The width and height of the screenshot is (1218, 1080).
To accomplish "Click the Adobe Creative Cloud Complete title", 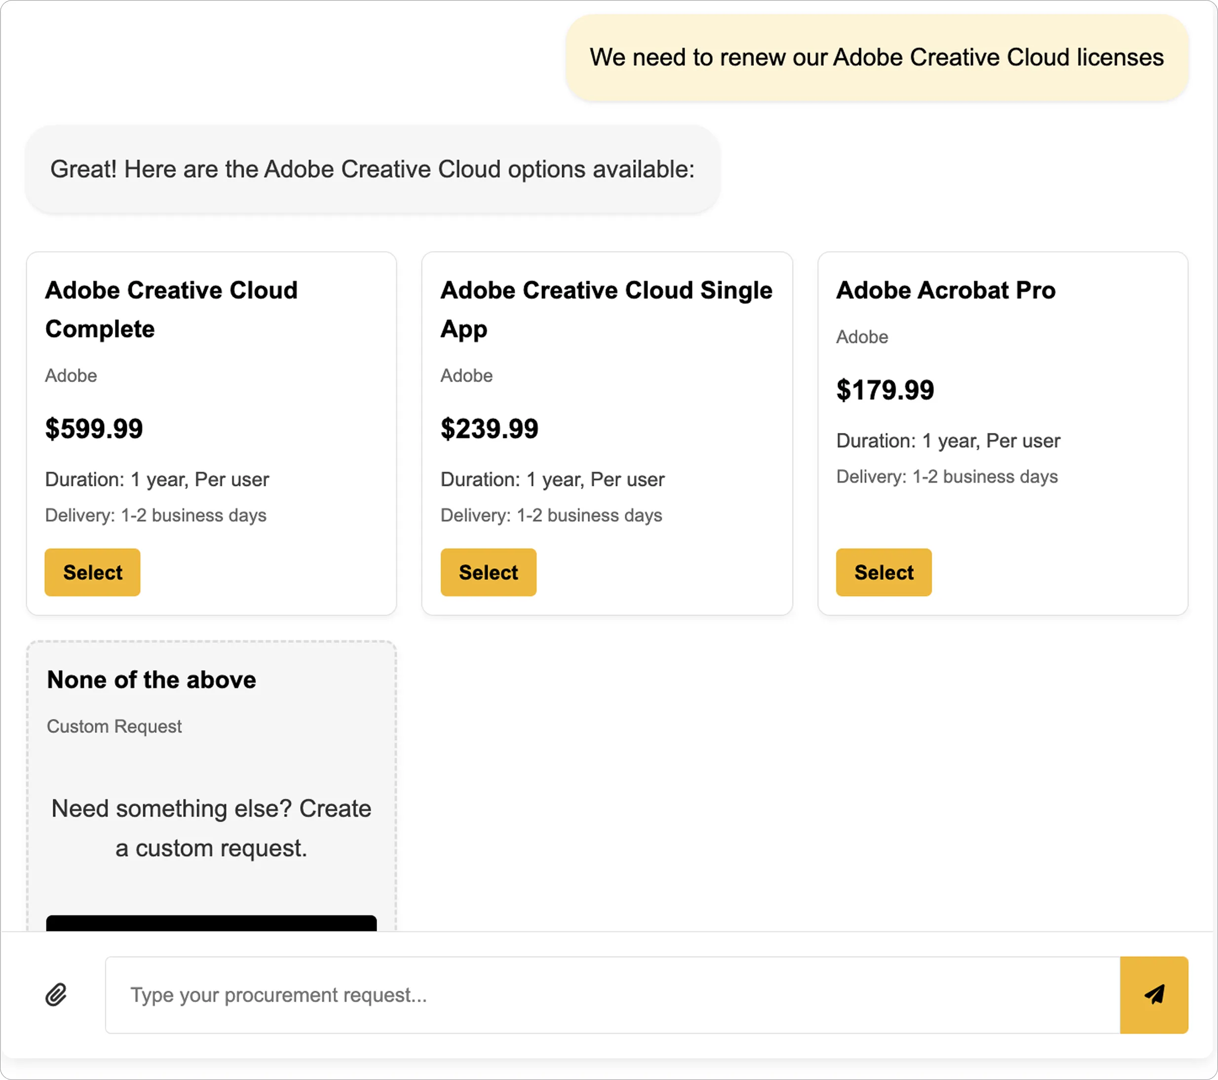I will [x=172, y=309].
